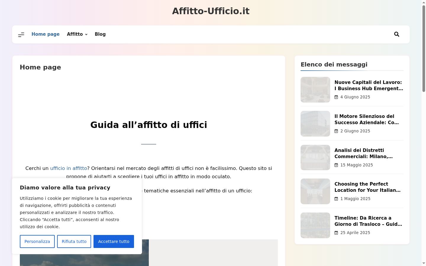Go to Home page menu item

click(x=46, y=34)
